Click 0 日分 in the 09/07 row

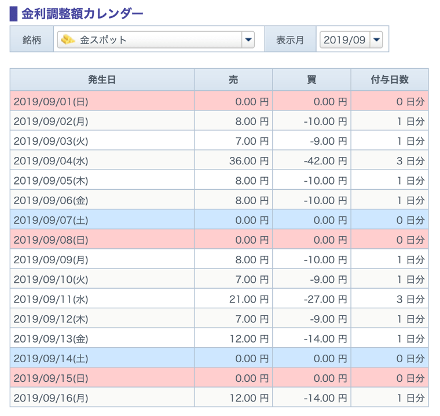410,220
